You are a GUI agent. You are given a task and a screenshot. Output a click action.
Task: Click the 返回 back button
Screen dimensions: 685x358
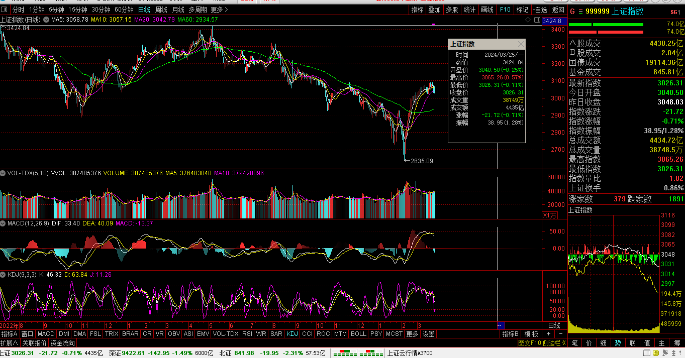[x=558, y=10]
